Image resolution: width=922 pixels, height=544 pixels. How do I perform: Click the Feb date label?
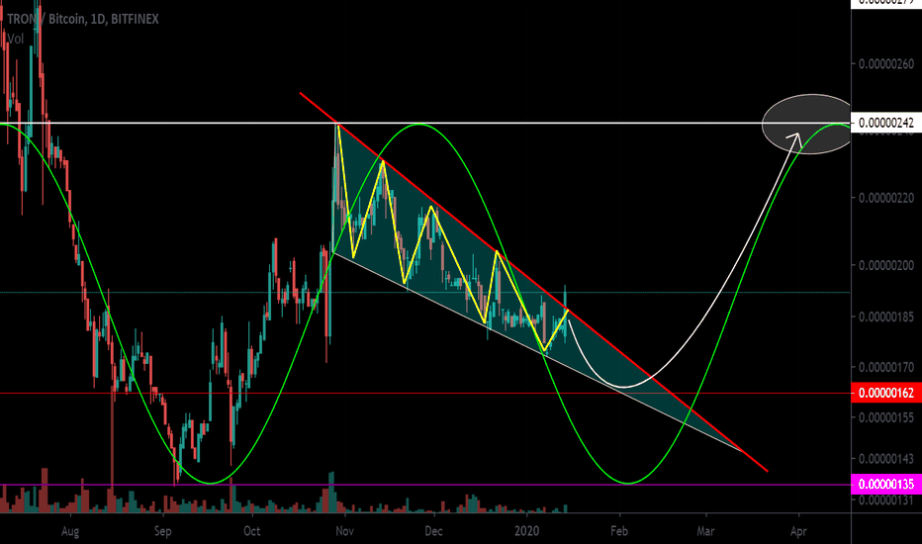tap(619, 531)
